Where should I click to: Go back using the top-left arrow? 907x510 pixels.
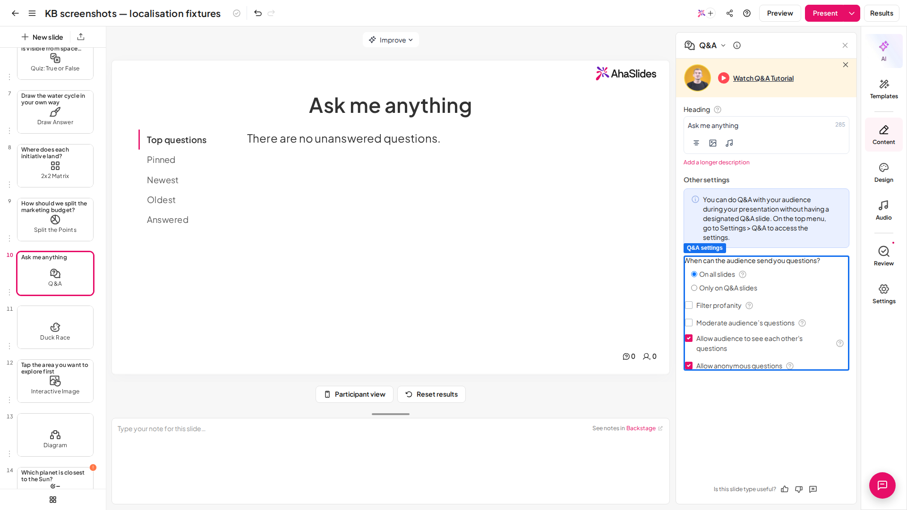point(15,13)
